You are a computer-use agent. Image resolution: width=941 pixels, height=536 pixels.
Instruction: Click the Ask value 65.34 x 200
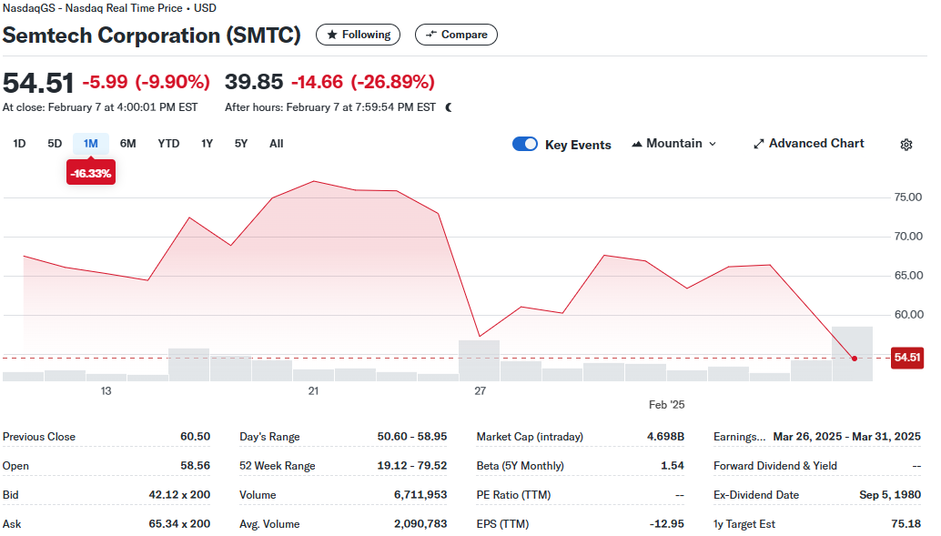click(x=180, y=524)
